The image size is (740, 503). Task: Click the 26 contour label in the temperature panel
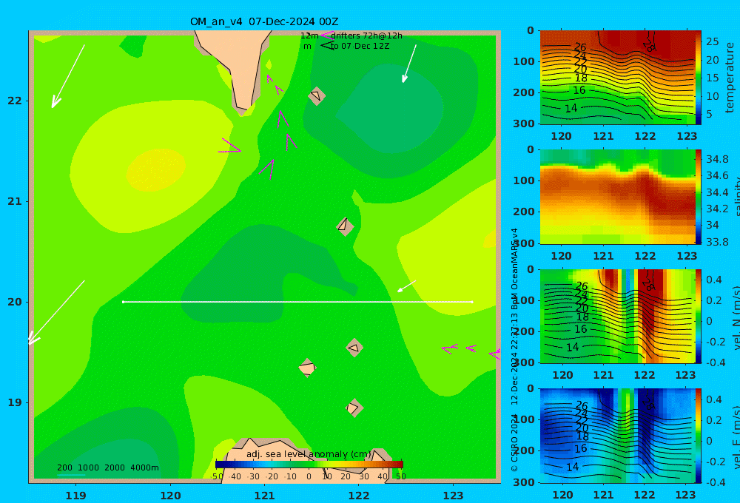580,47
